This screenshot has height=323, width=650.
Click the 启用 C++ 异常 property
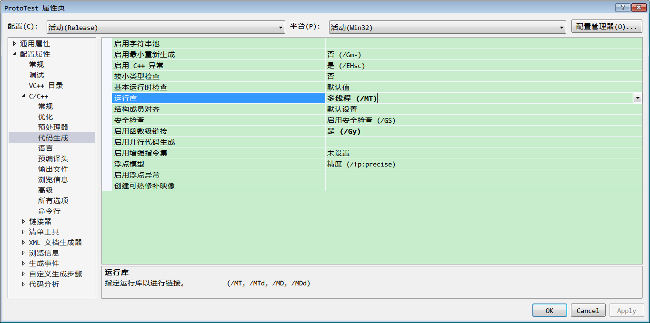coord(219,66)
